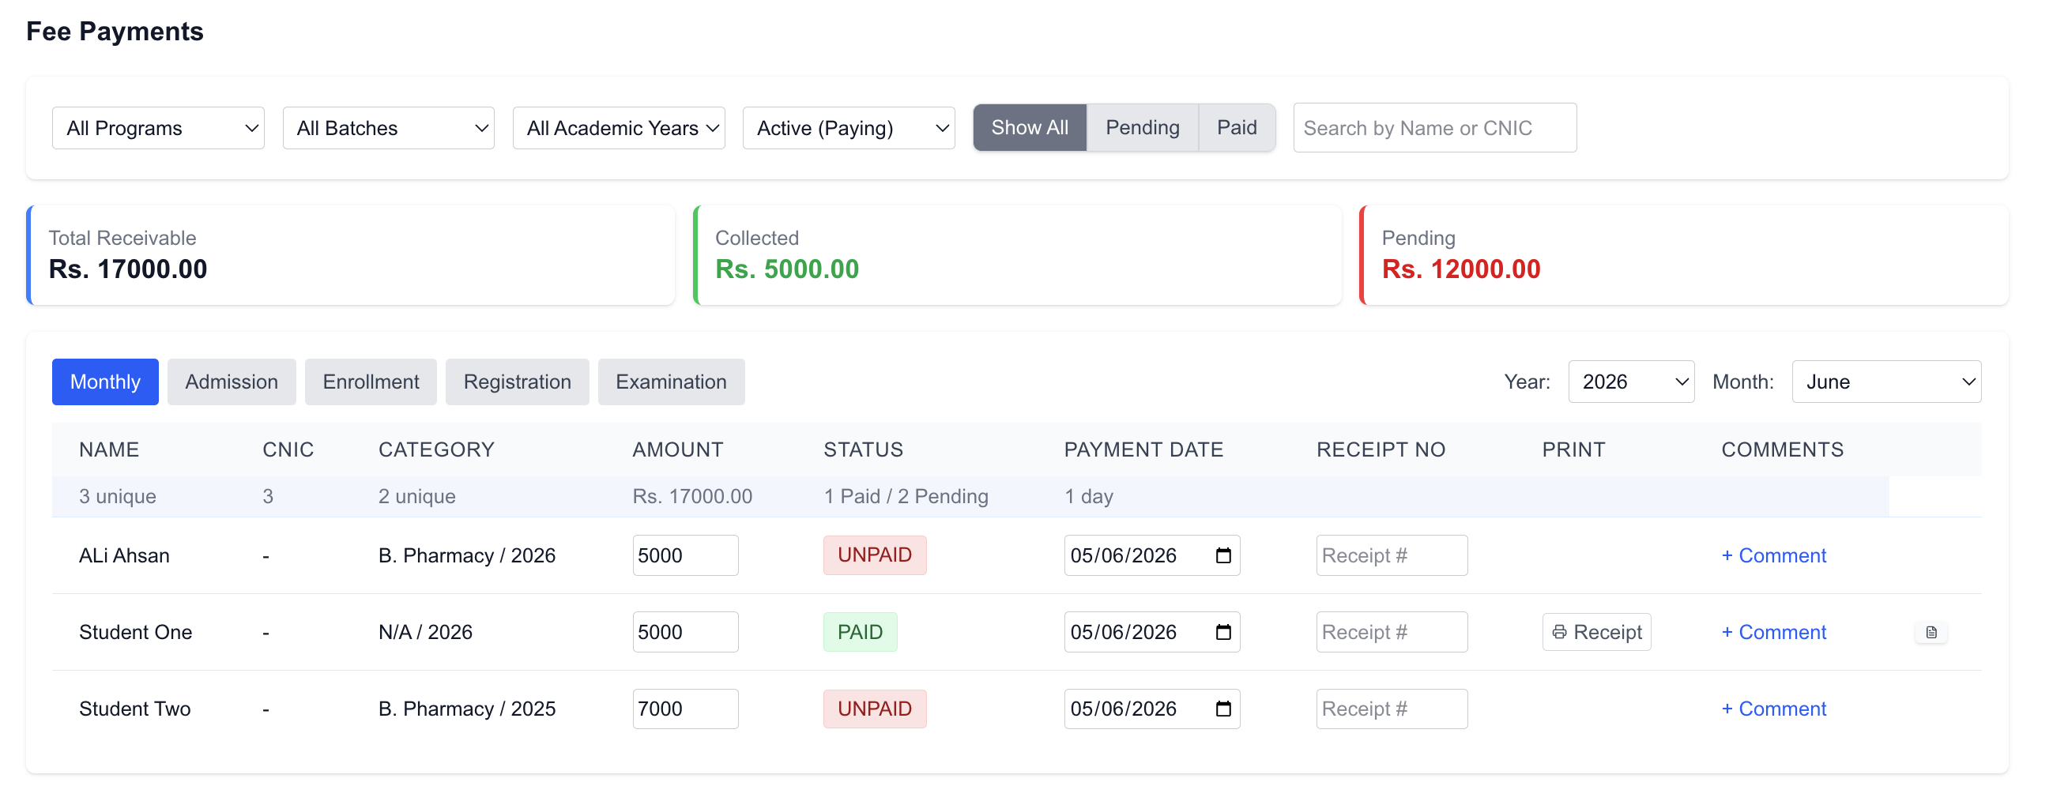Click the 'B. Pharmacy / 2025' category cell
The width and height of the screenshot is (2053, 801).
pos(467,709)
